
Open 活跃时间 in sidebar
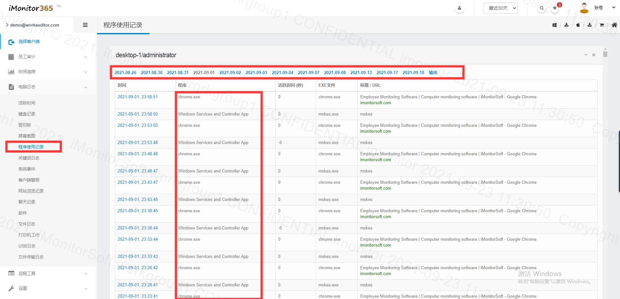click(27, 103)
